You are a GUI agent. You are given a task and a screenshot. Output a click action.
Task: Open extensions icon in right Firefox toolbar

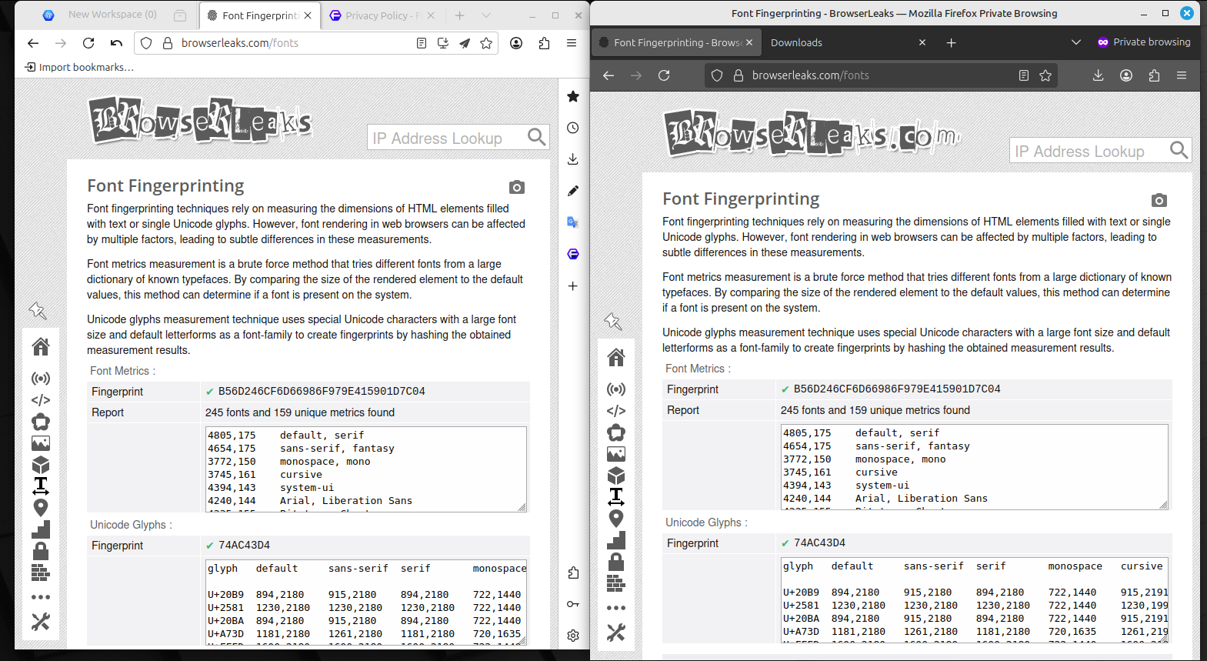point(1154,75)
